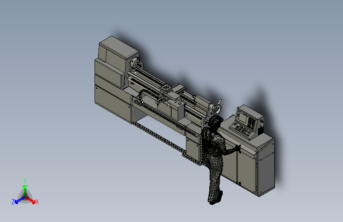Select the tailstock handwheel on the lathe
The height and width of the screenshot is (222, 343).
coord(218,109)
